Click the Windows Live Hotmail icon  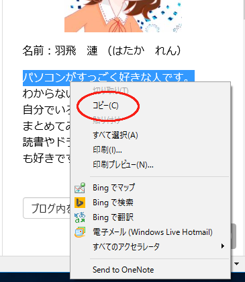[x=80, y=232]
